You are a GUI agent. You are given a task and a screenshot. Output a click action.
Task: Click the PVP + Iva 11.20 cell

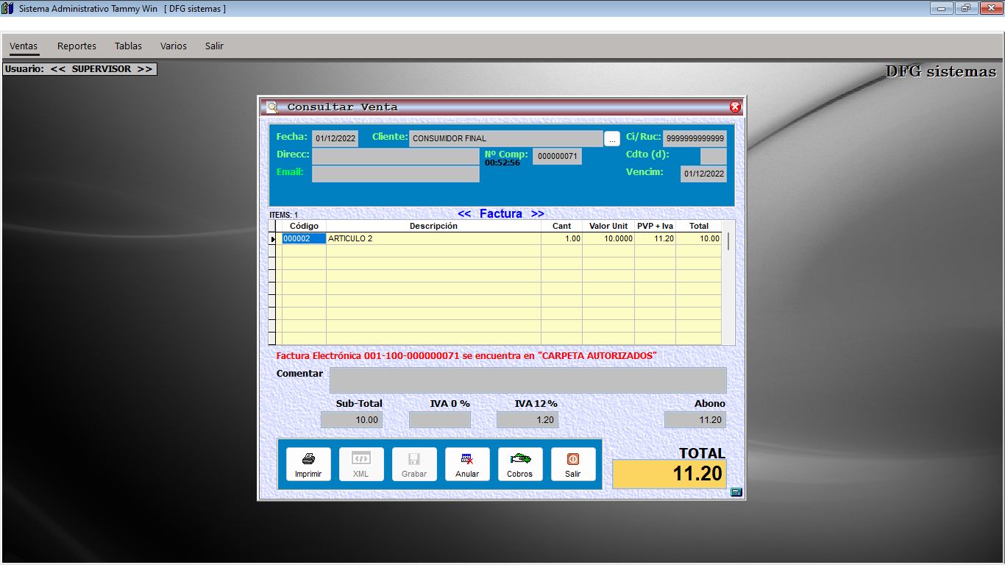[655, 238]
